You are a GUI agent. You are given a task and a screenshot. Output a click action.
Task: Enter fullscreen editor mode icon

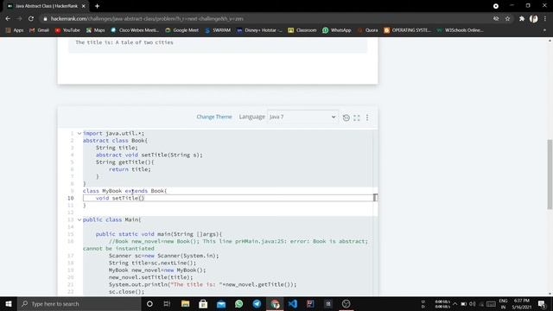(357, 117)
